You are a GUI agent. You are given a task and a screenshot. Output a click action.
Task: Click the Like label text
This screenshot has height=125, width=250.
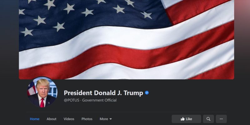(189, 119)
